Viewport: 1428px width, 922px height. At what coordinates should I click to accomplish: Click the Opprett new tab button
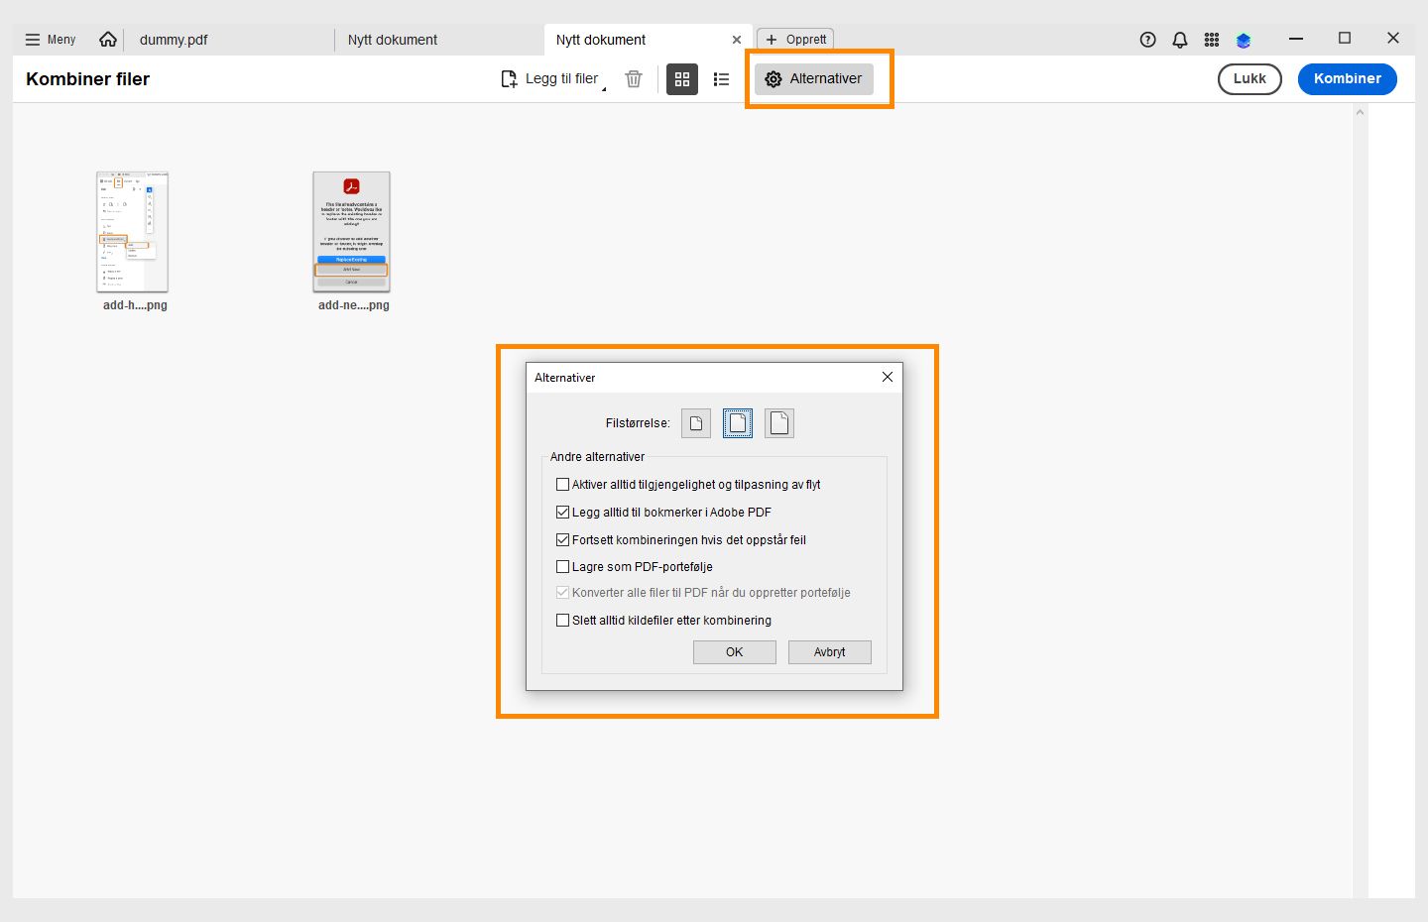(795, 40)
